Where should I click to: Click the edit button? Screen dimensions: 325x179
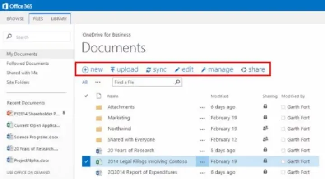click(x=184, y=69)
